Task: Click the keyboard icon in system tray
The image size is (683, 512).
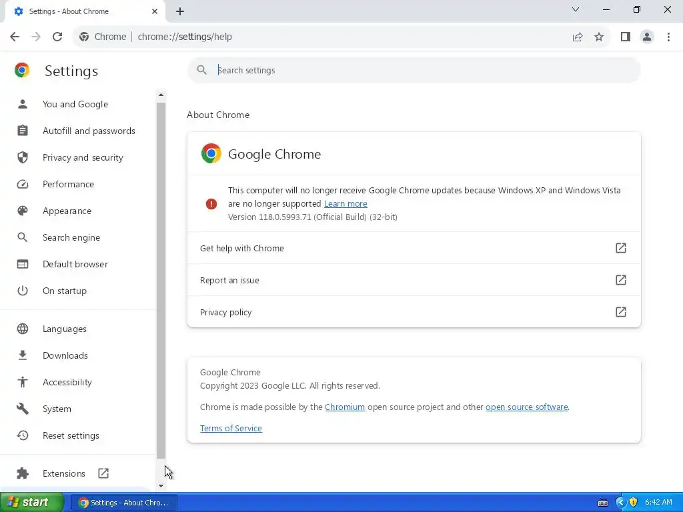Action: [603, 503]
